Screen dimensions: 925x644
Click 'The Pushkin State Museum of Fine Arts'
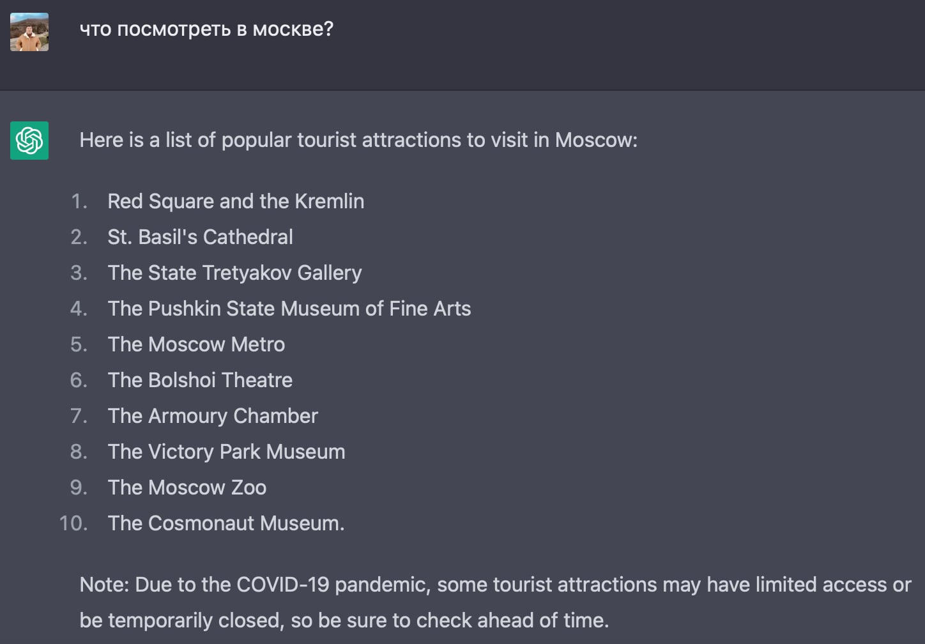pyautogui.click(x=289, y=309)
